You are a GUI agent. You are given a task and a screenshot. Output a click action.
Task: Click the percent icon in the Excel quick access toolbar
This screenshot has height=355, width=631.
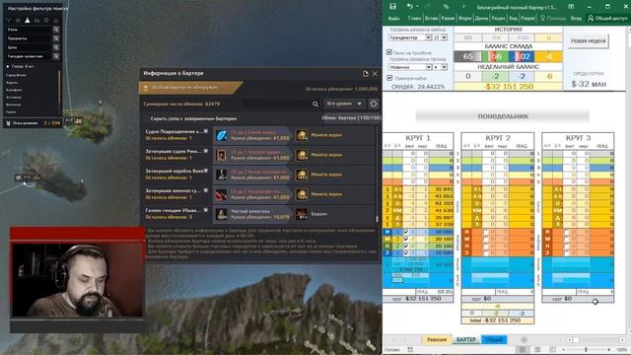coord(446,7)
